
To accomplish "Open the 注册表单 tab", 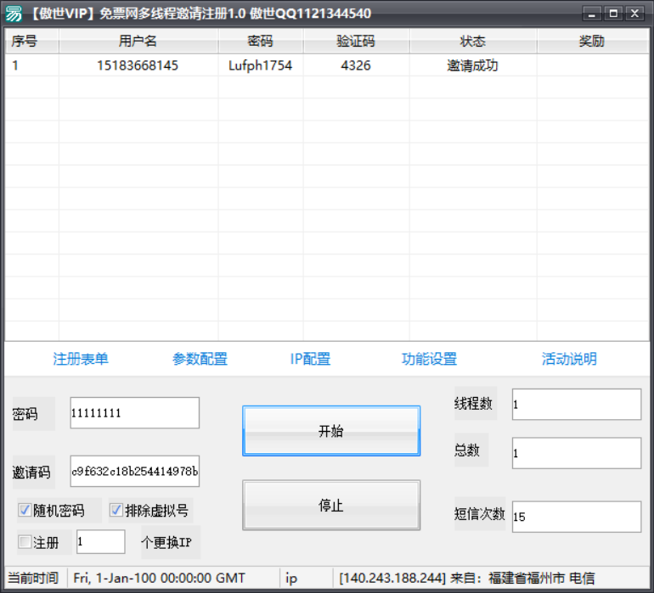I will [x=81, y=359].
